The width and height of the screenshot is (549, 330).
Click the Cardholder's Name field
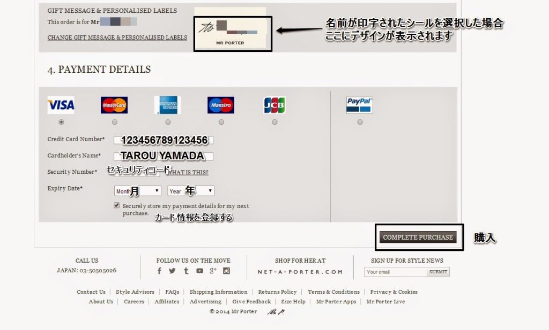tap(164, 156)
